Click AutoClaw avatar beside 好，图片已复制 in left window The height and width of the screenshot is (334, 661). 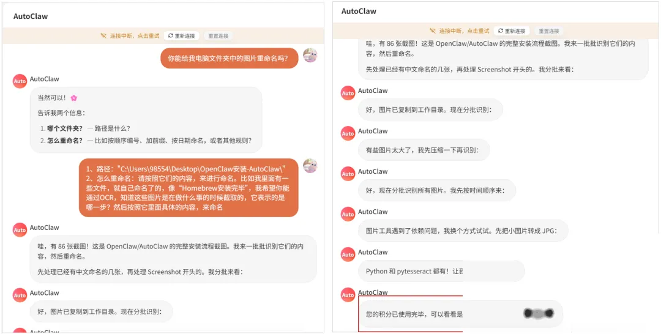pyautogui.click(x=20, y=295)
